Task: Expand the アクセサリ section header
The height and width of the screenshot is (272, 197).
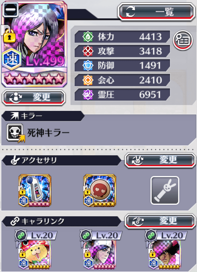Action: 61,160
